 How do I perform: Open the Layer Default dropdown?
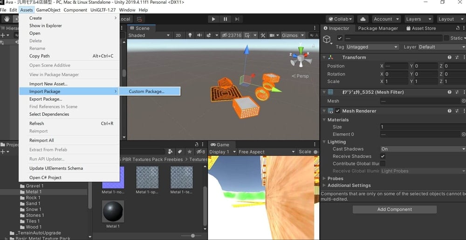point(442,47)
